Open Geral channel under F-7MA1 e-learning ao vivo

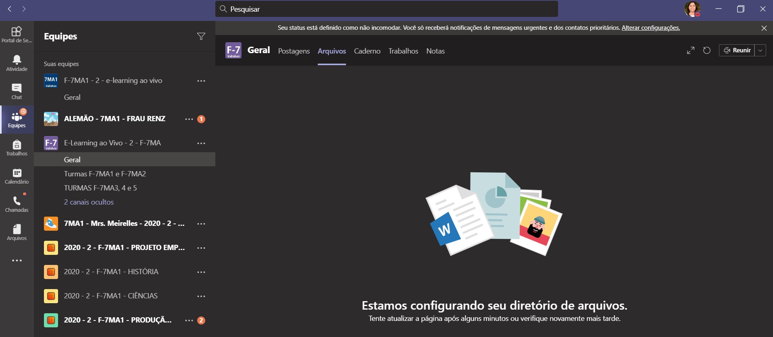point(72,97)
